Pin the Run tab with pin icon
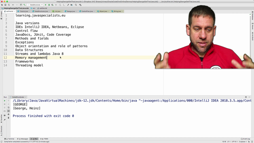The image size is (254, 143). [5, 120]
